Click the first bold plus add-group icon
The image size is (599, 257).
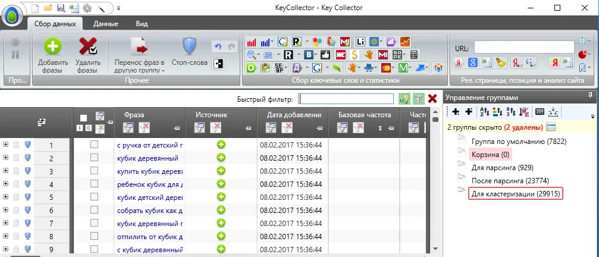[456, 112]
